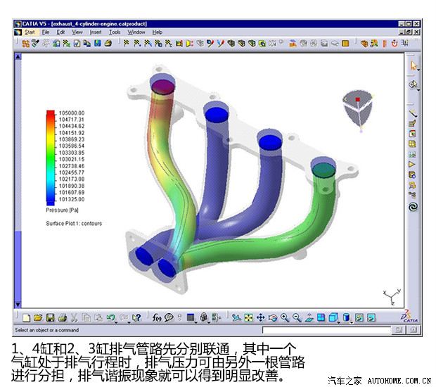Select the Fit All In view icon
Image resolution: width=436 pixels, height=387 pixels.
point(248,317)
